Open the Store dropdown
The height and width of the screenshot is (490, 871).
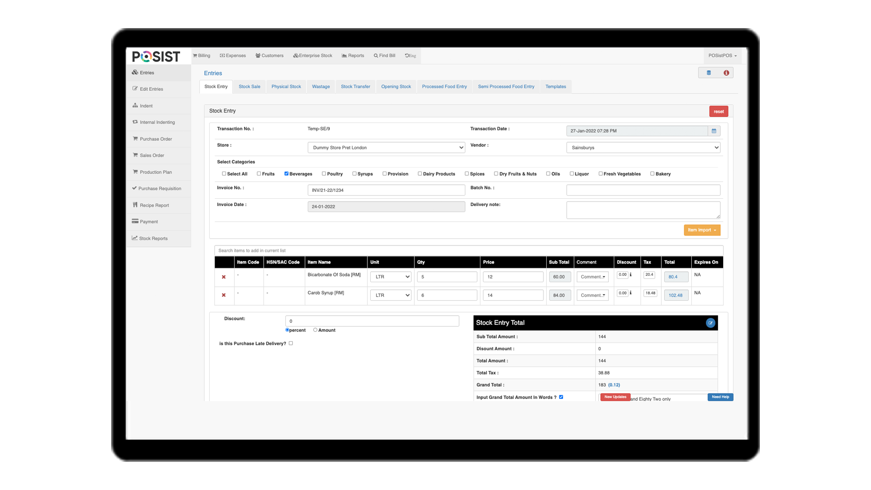[386, 148]
